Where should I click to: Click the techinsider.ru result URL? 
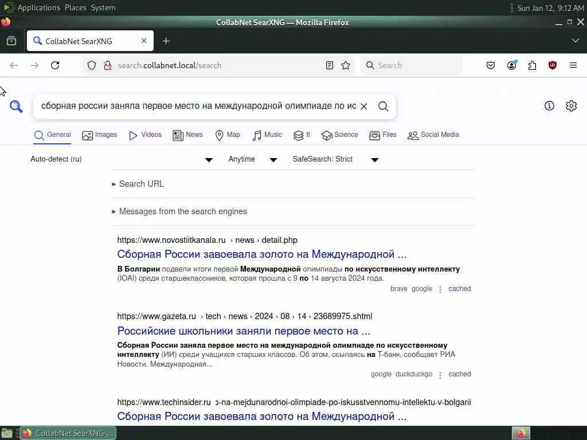(294, 403)
